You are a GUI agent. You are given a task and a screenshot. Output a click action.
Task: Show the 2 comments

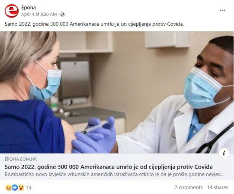(189, 188)
